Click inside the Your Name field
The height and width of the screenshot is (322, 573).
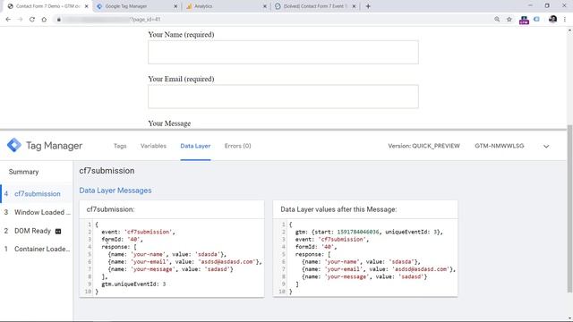(283, 52)
